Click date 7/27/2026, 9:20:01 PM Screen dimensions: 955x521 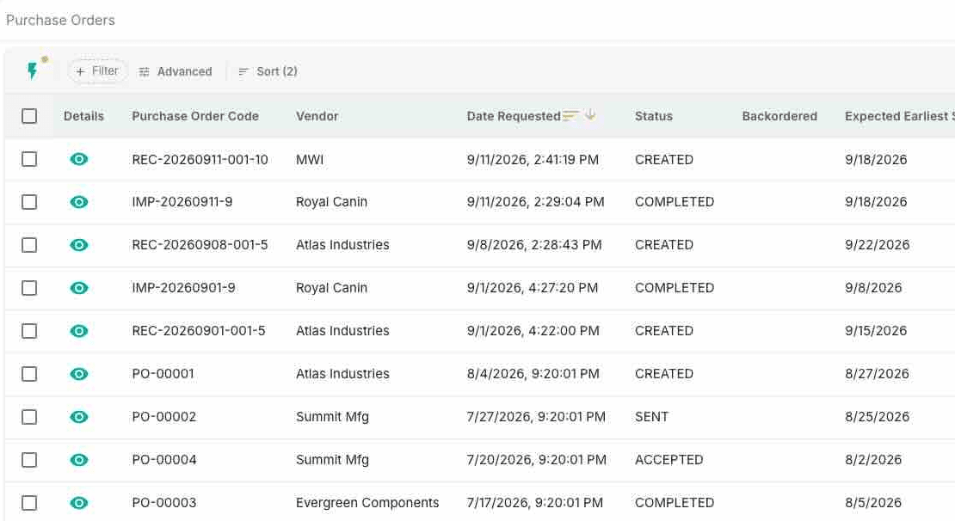pos(537,417)
